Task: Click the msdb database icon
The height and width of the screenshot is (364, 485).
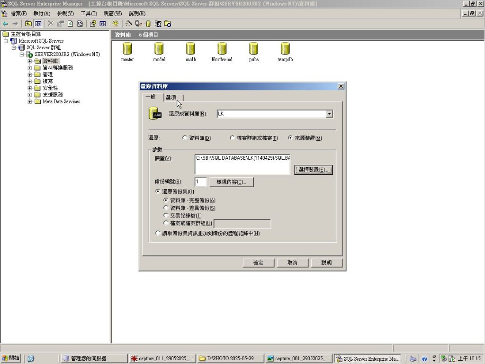Action: tap(190, 49)
